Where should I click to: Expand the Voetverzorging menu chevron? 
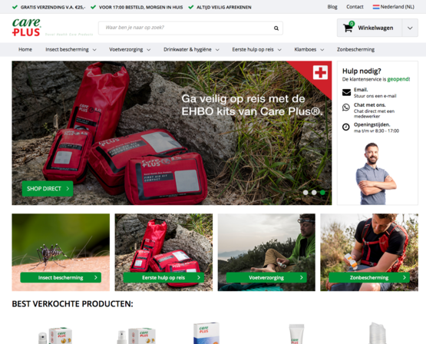coord(149,50)
